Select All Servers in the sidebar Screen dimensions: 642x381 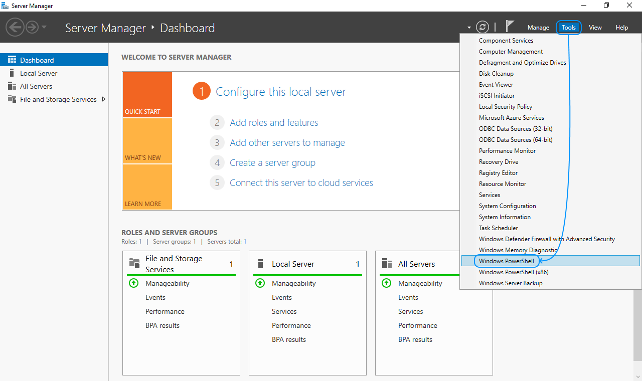point(54,86)
